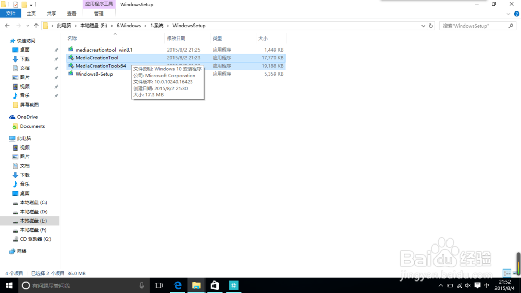Click the Cortana search box
Screen dimensions: 521x293
[x=83, y=285]
